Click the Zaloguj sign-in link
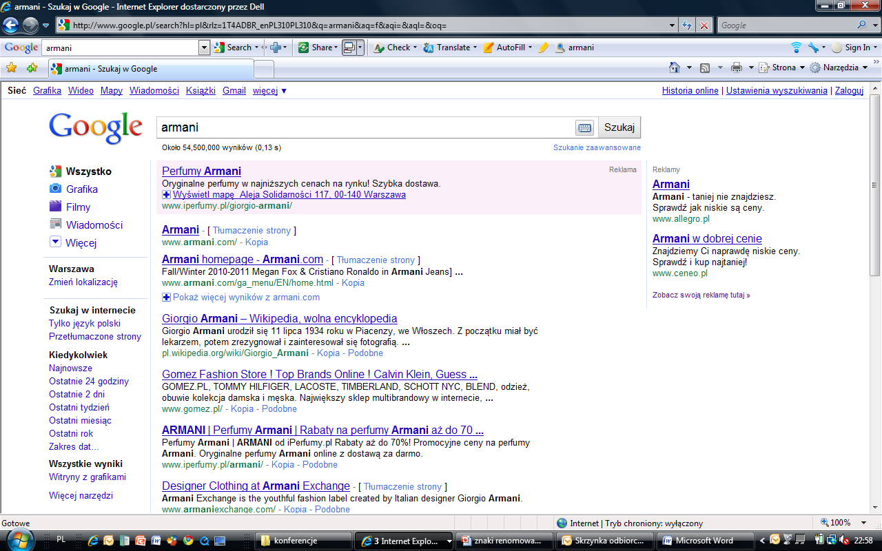 pyautogui.click(x=849, y=90)
